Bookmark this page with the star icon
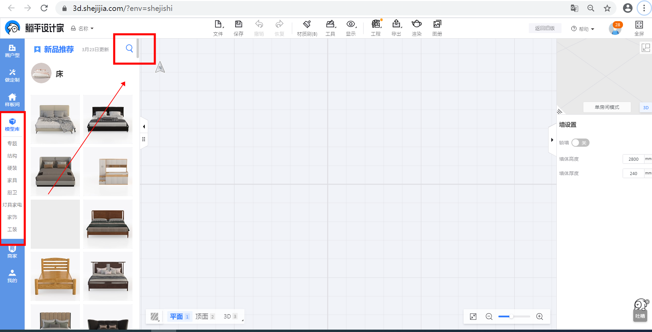Screen dimensions: 652x332 (x=607, y=8)
